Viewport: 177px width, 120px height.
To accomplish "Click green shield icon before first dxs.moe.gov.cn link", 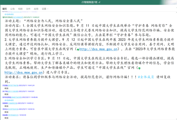I will (x=77, y=50).
